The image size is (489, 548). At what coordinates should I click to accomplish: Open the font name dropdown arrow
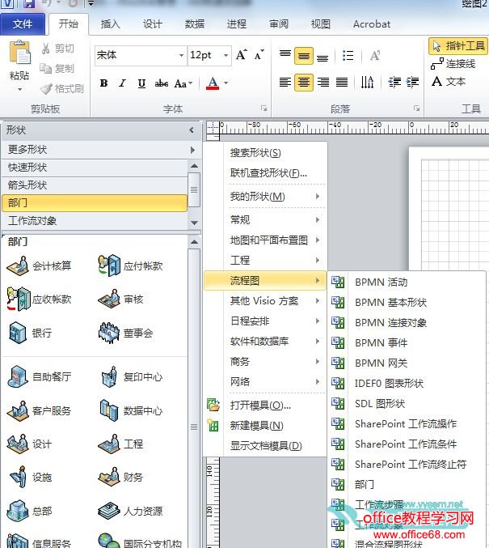(x=181, y=55)
